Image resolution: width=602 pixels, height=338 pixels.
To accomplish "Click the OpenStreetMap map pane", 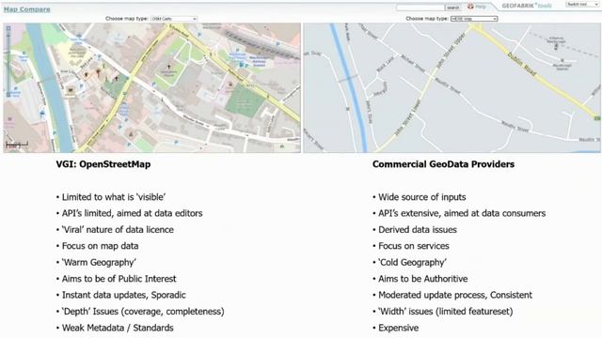I will (x=152, y=87).
